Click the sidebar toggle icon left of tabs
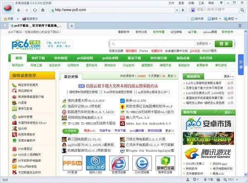 coord(4,25)
